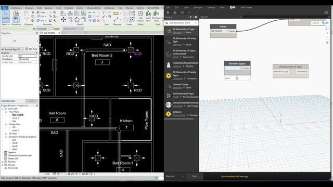The height and width of the screenshot is (187, 333).
Task: Close the Properties palette
Action: 37,33
